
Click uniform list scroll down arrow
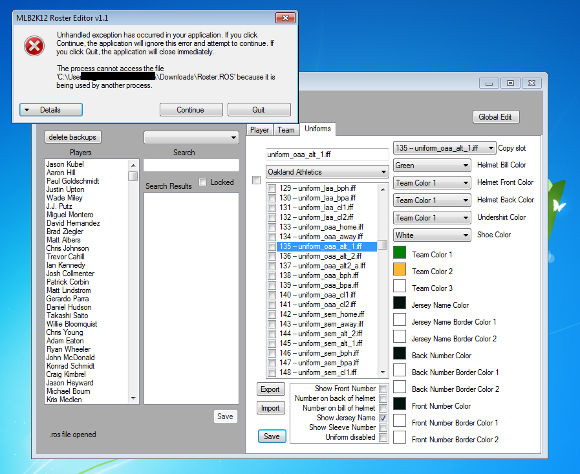(383, 372)
